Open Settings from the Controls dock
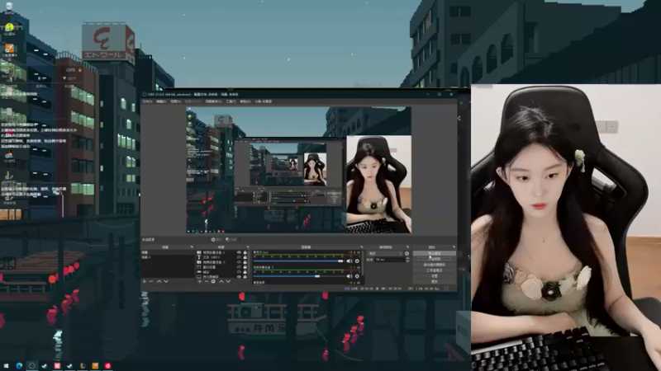Screen dimensions: 661x371 coord(435,276)
